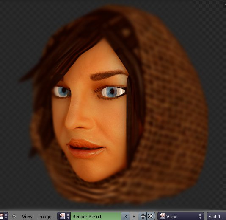
Task: Select the Render Result name field
Action: point(96,216)
